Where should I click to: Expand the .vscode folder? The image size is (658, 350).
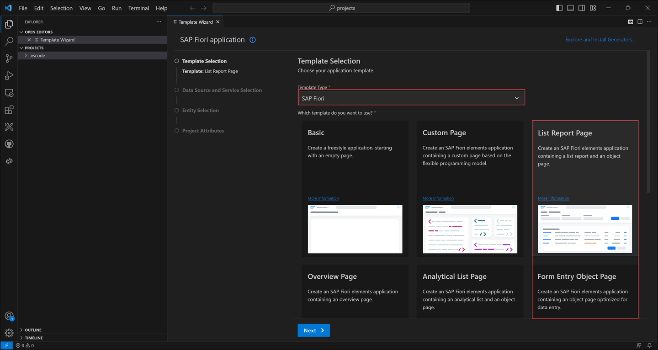pyautogui.click(x=92, y=55)
